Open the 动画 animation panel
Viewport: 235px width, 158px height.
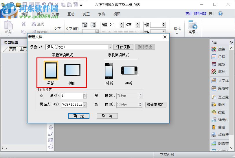point(219,105)
